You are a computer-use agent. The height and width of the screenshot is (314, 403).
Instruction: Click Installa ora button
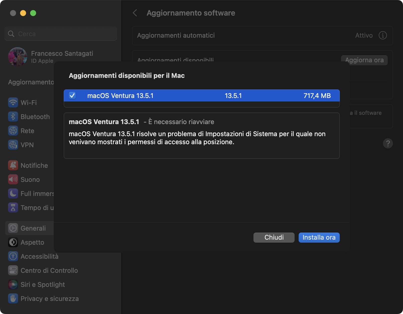tap(319, 237)
